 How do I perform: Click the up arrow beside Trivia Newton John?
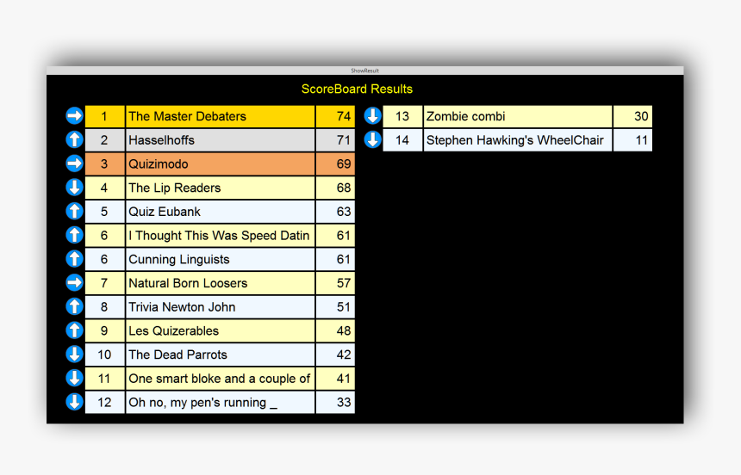coord(74,306)
